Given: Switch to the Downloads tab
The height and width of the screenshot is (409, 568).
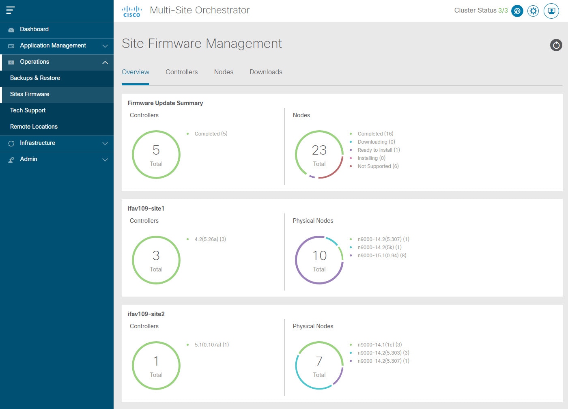Looking at the screenshot, I should tap(266, 72).
